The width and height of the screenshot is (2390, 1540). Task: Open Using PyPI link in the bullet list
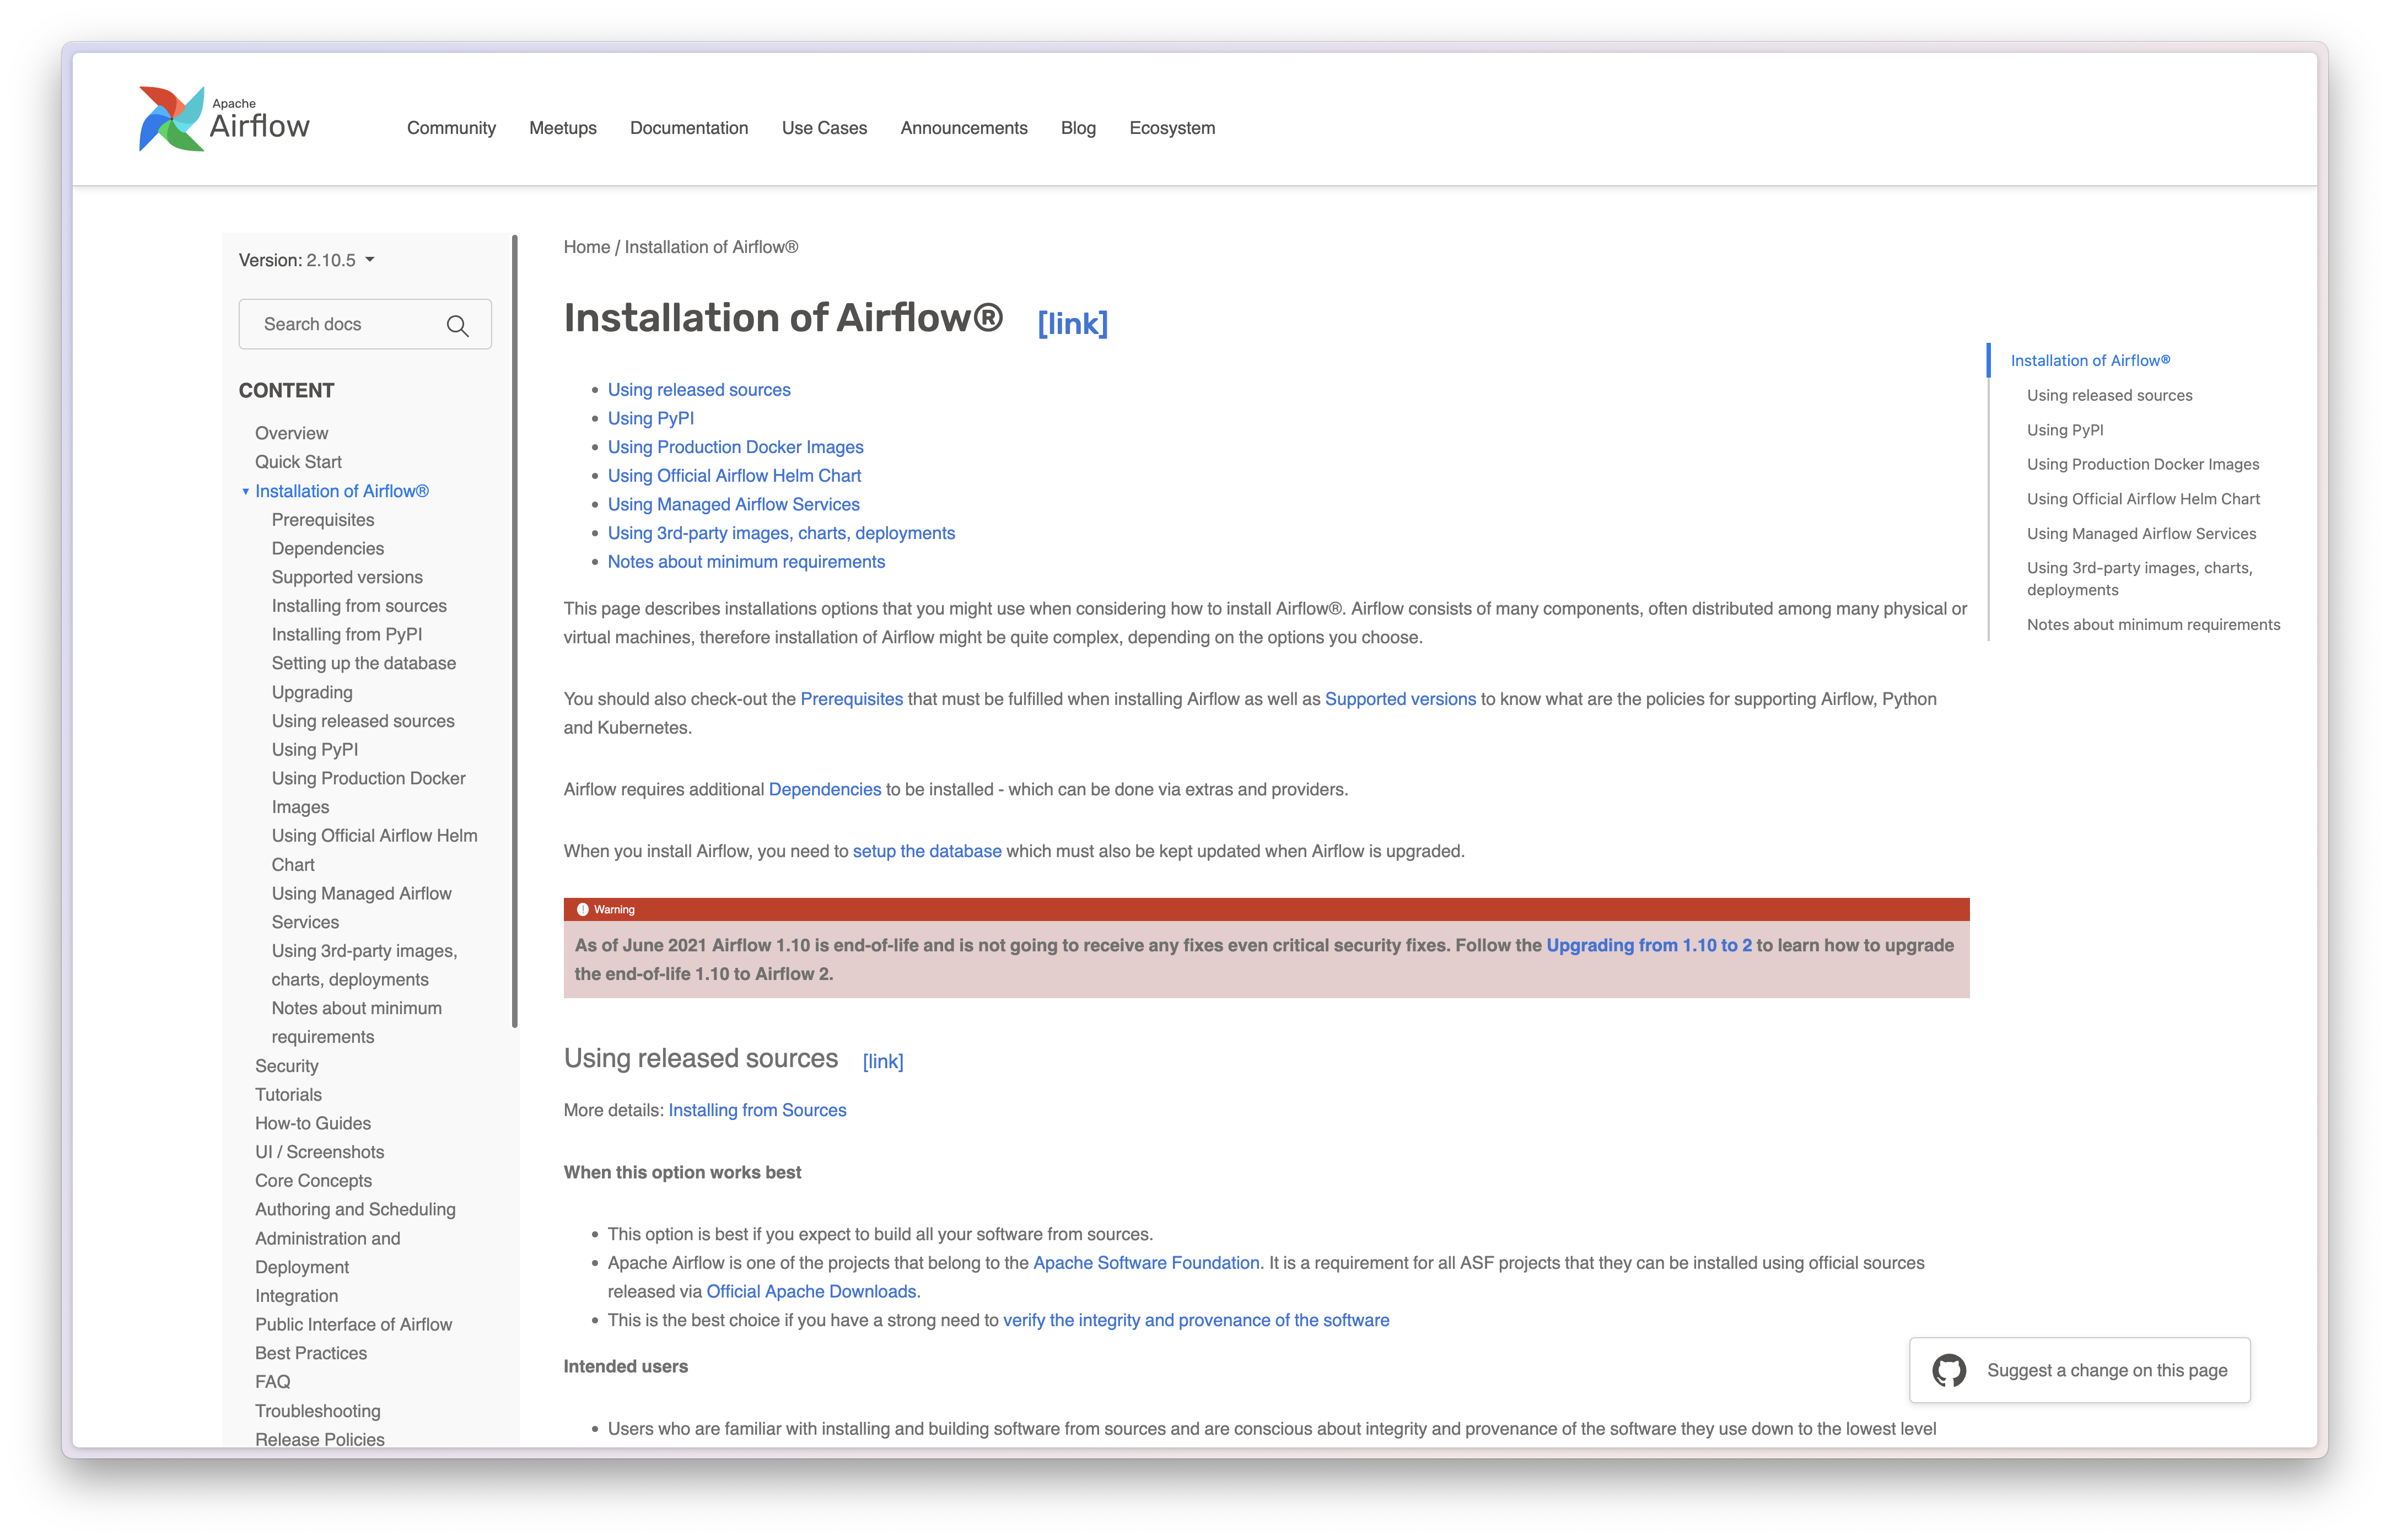click(x=651, y=418)
